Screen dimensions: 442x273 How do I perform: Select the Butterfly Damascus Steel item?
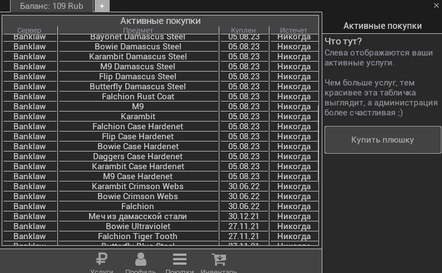(x=138, y=86)
